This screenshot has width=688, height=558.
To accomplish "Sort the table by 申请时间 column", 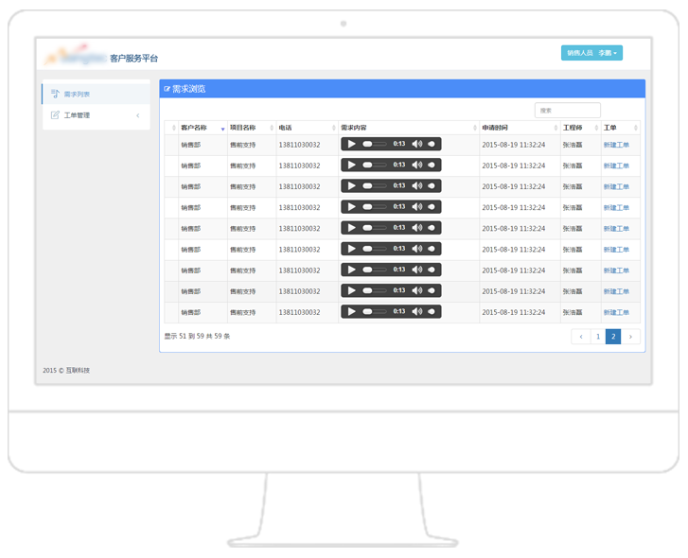I will tap(520, 128).
